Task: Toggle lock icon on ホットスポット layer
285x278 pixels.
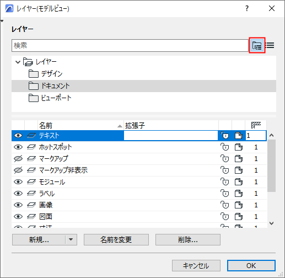Action: click(x=225, y=147)
